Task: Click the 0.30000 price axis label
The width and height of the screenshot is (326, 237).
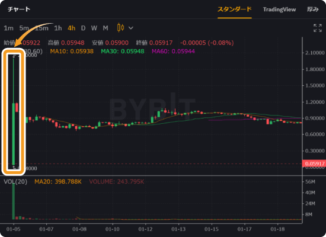Action: 315,150
